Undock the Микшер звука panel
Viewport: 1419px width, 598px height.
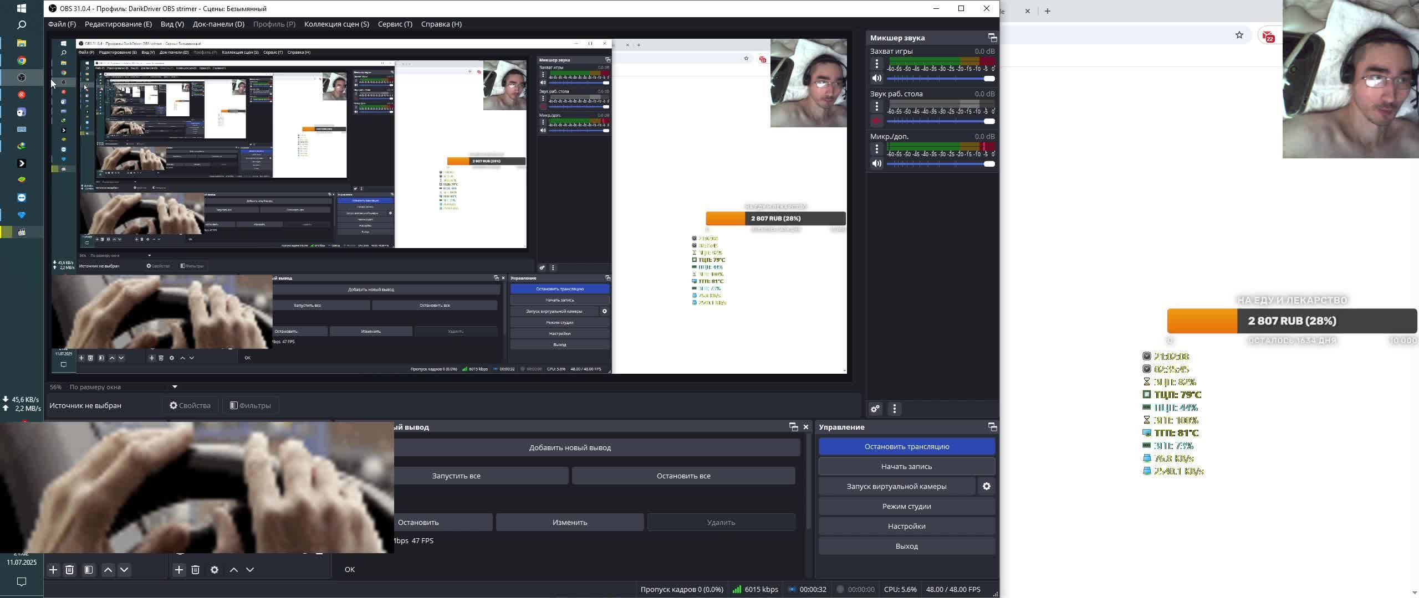pyautogui.click(x=992, y=38)
